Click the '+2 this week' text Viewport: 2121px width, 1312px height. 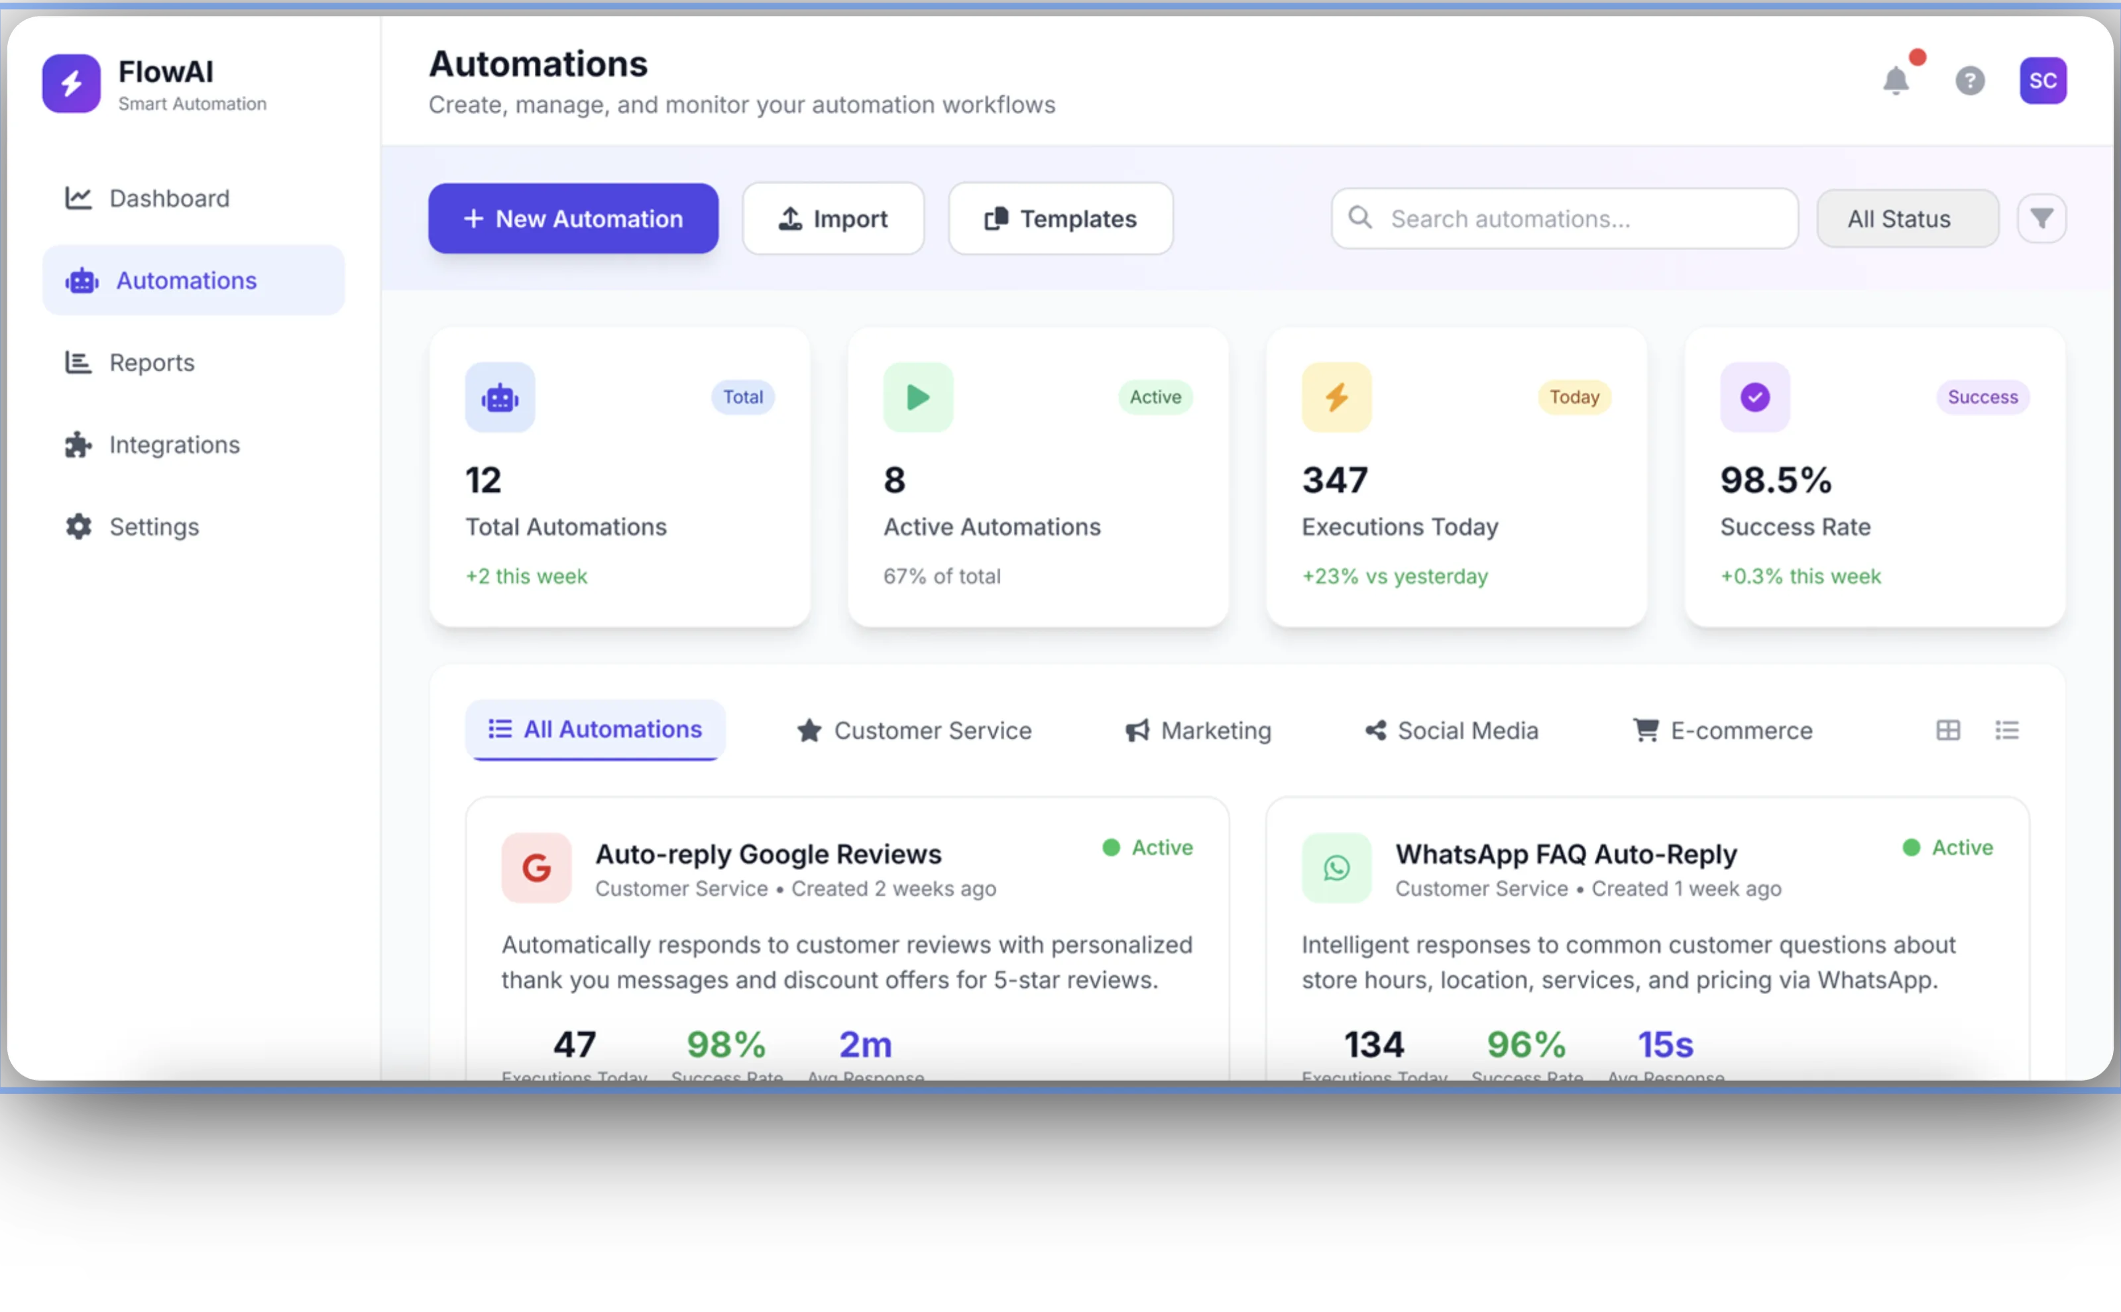coord(526,576)
